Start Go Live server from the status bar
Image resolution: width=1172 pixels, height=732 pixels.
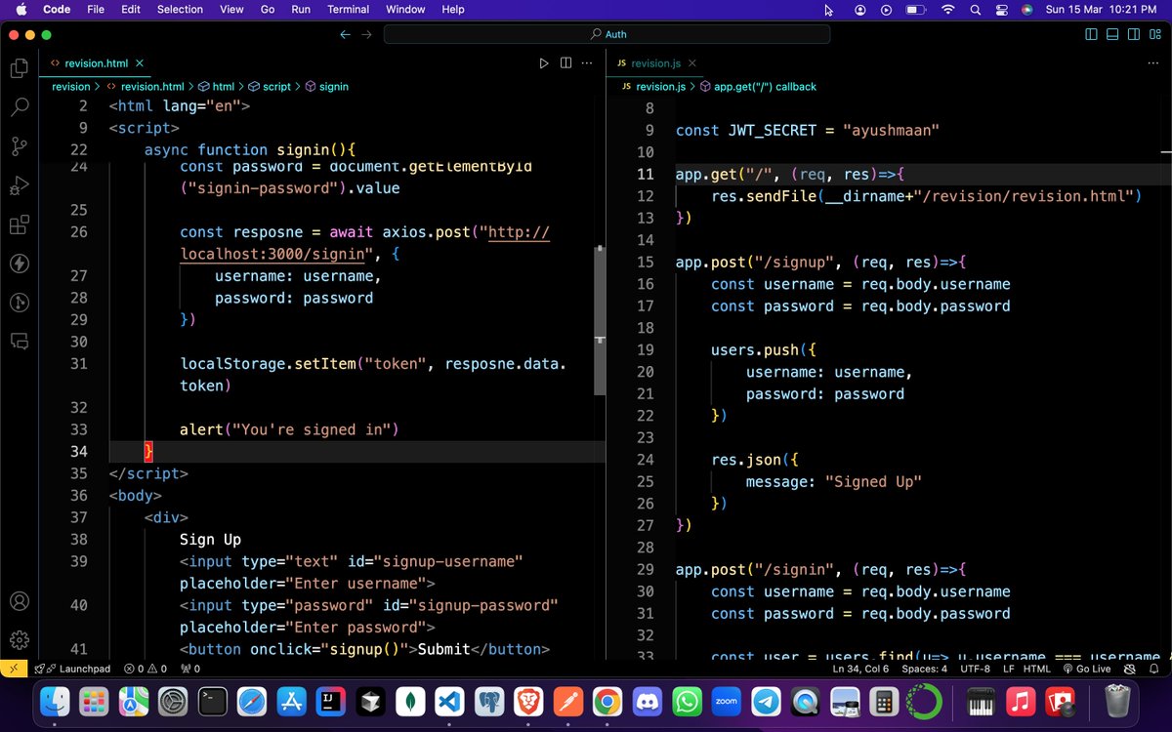(1087, 669)
